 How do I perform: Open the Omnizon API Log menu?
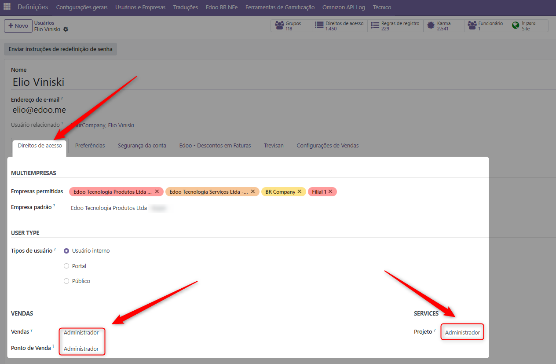pyautogui.click(x=344, y=7)
